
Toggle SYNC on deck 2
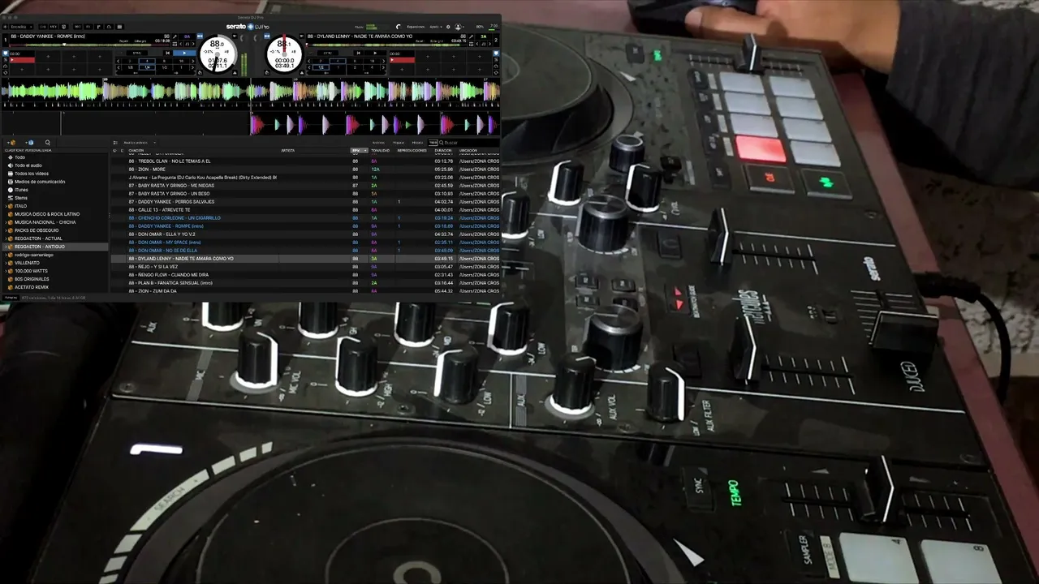(329, 53)
